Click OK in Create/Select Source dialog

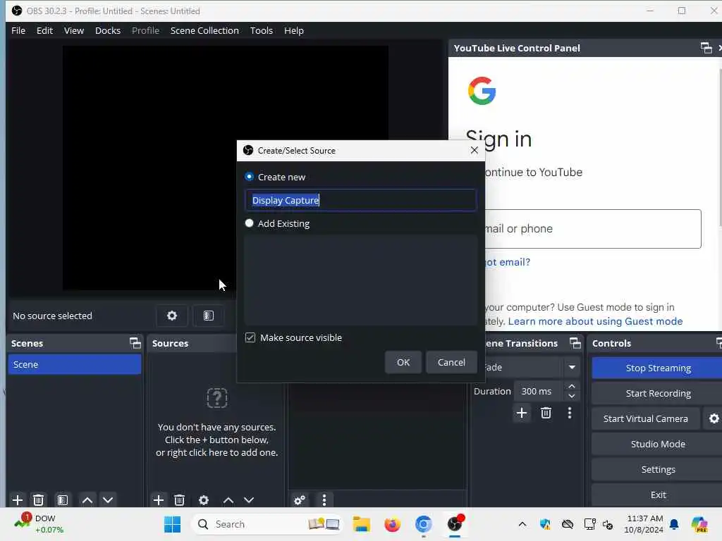(x=403, y=362)
